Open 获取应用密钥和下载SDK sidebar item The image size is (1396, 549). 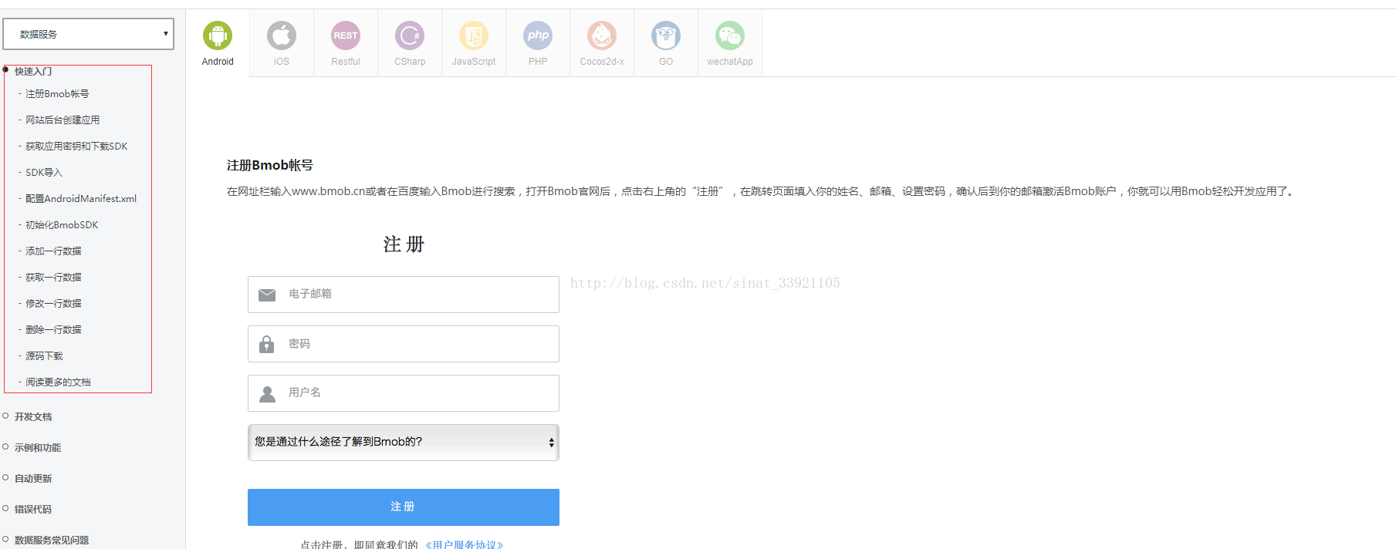(76, 147)
